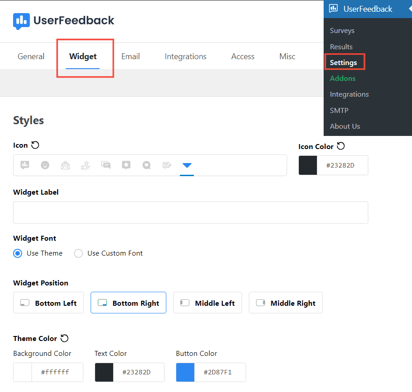Select the star speech bubble widget icon
This screenshot has height=392, width=412.
click(126, 165)
